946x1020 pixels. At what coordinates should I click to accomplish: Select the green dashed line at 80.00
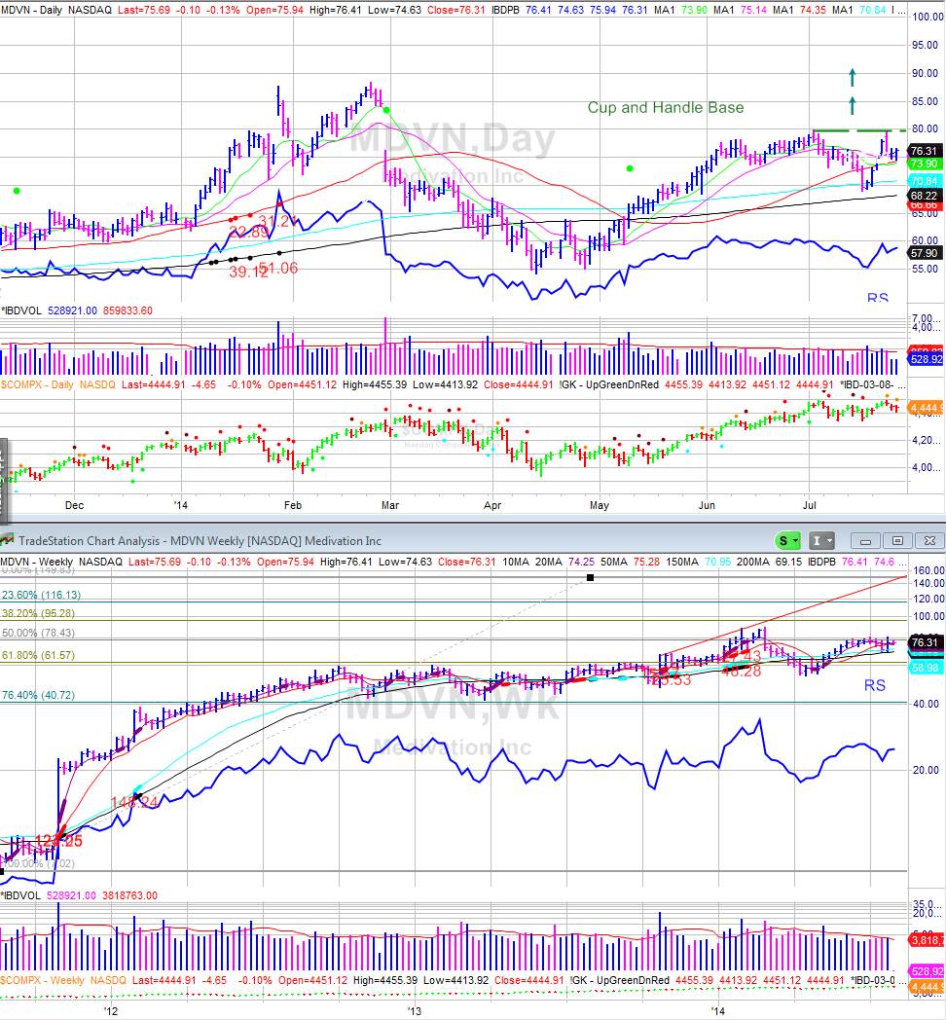tap(858, 130)
